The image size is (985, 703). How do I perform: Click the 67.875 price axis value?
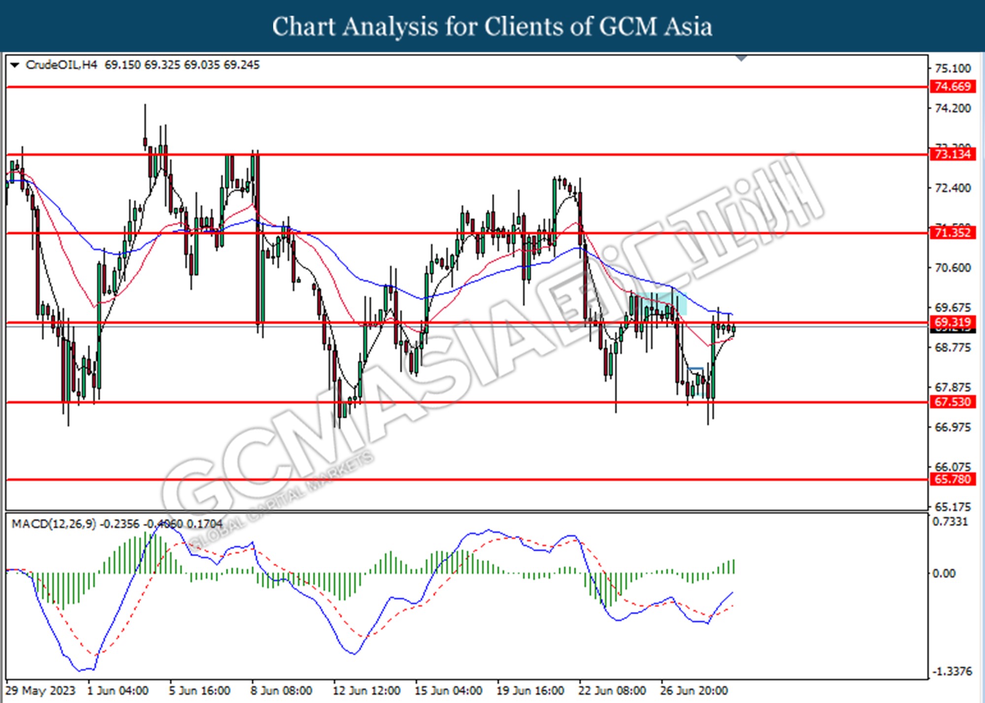click(952, 387)
